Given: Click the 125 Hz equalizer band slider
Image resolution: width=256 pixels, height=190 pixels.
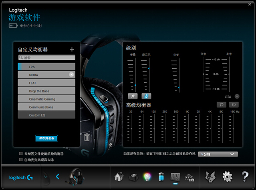Looking at the screenshot, I should [x=154, y=129].
